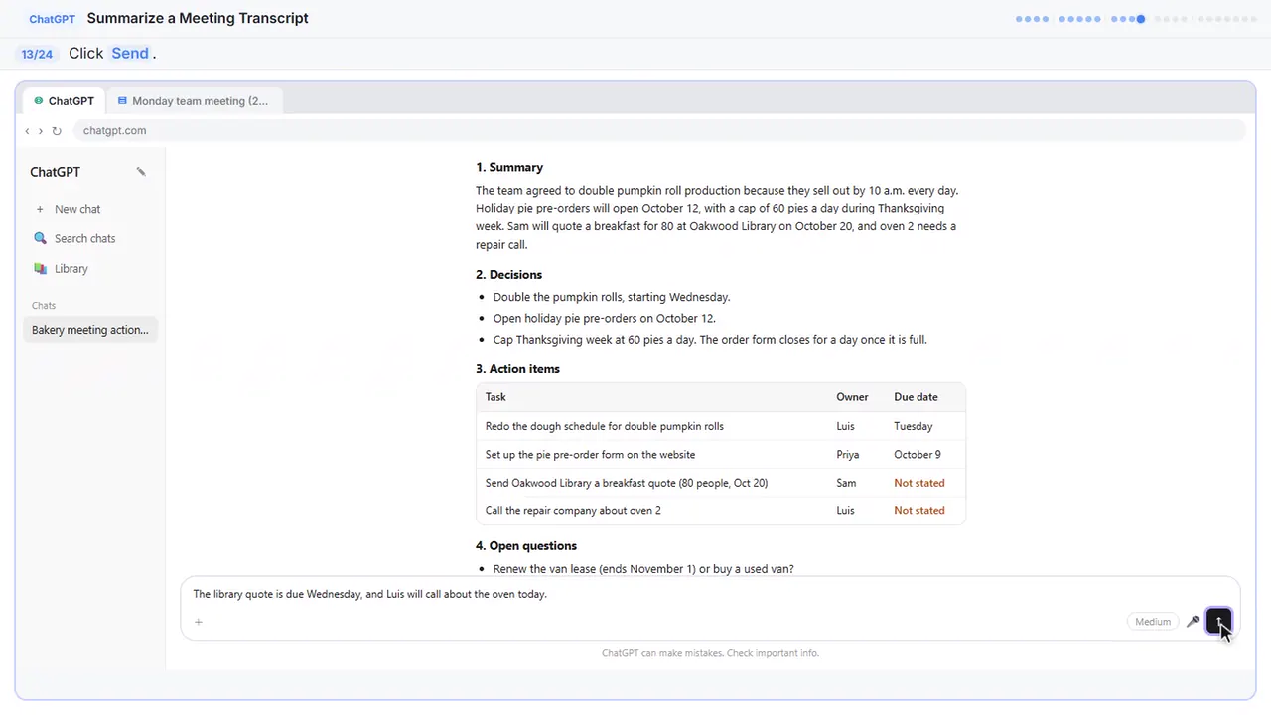This screenshot has height=715, width=1271.
Task: Click the Search chats sidebar label
Action: click(84, 238)
